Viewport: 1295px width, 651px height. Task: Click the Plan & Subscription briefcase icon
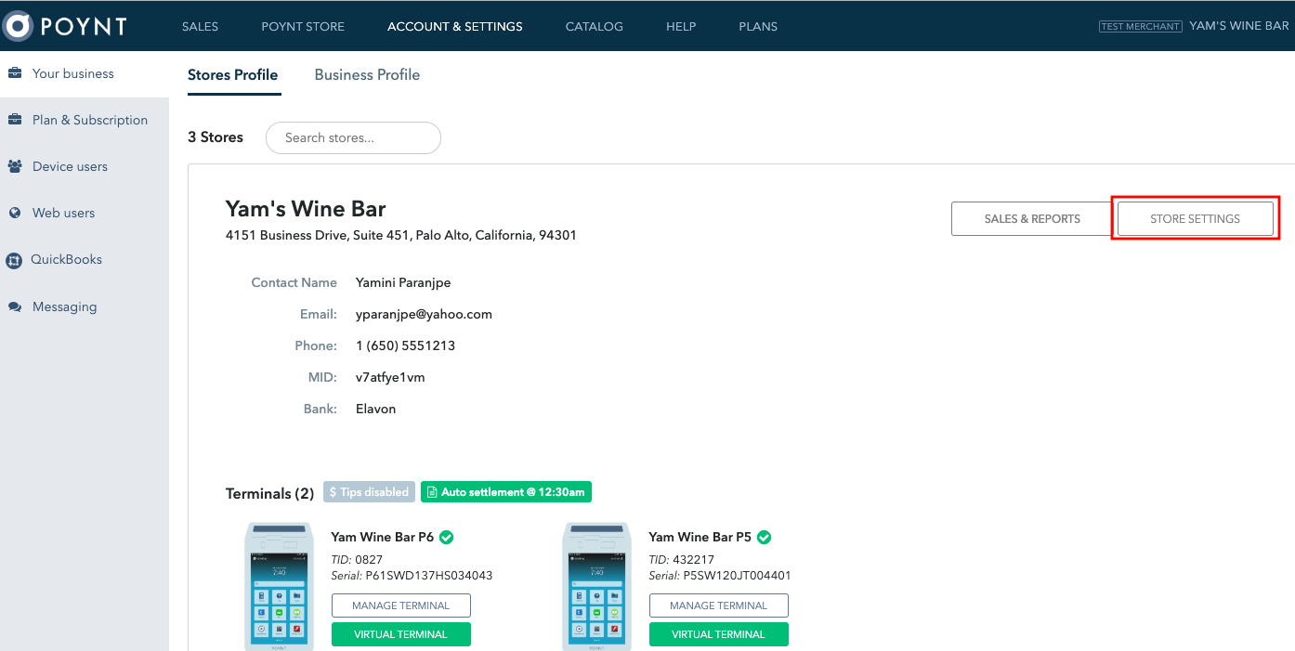pos(15,120)
